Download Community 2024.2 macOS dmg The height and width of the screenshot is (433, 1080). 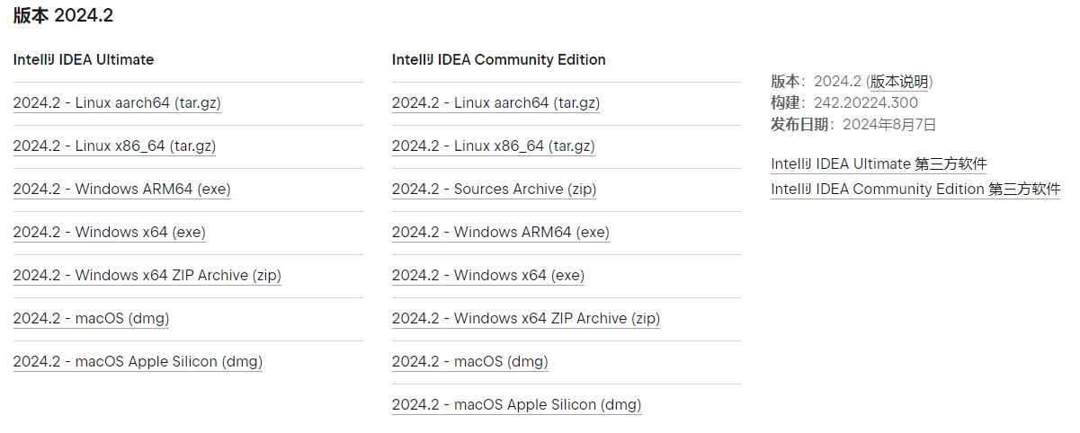coord(469,361)
